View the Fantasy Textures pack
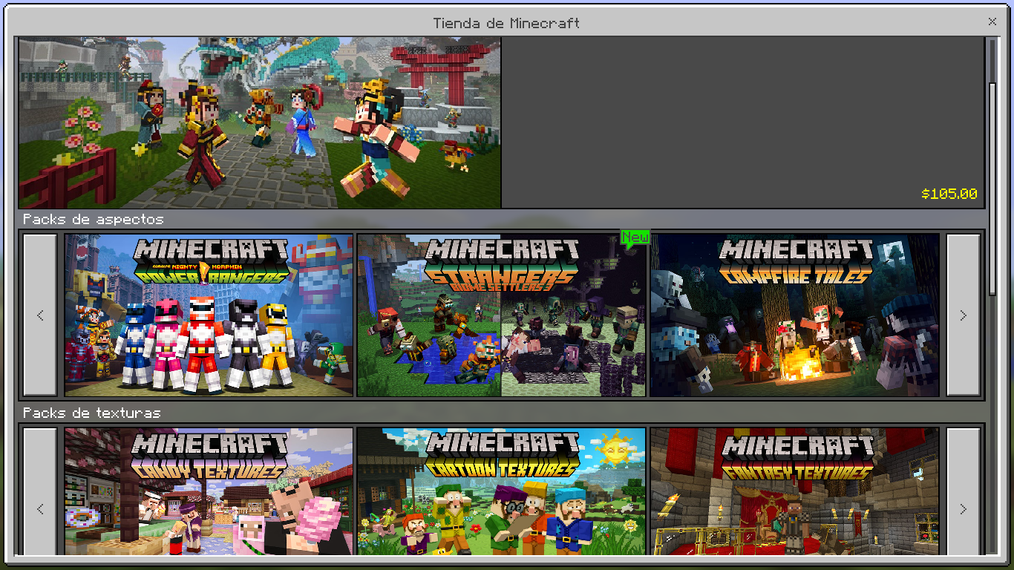This screenshot has width=1014, height=570. tap(794, 491)
